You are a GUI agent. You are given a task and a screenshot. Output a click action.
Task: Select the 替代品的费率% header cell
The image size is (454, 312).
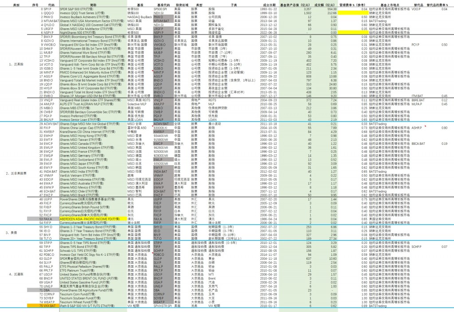pos(437,5)
